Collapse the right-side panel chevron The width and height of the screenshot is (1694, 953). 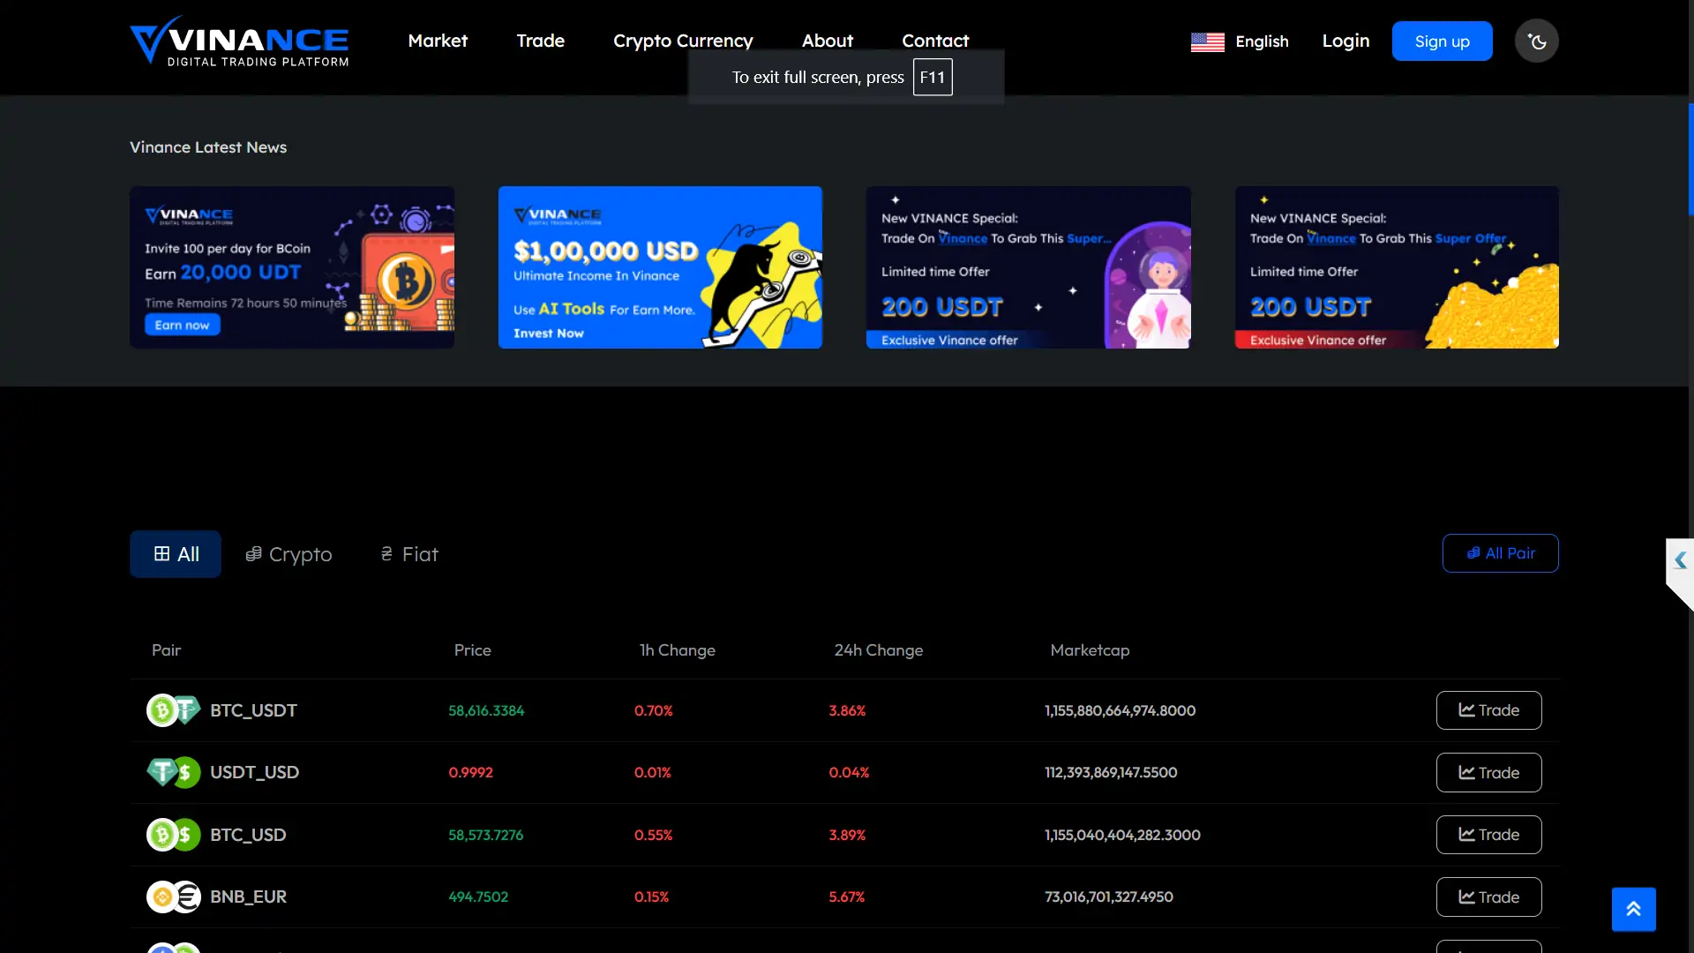tap(1681, 560)
